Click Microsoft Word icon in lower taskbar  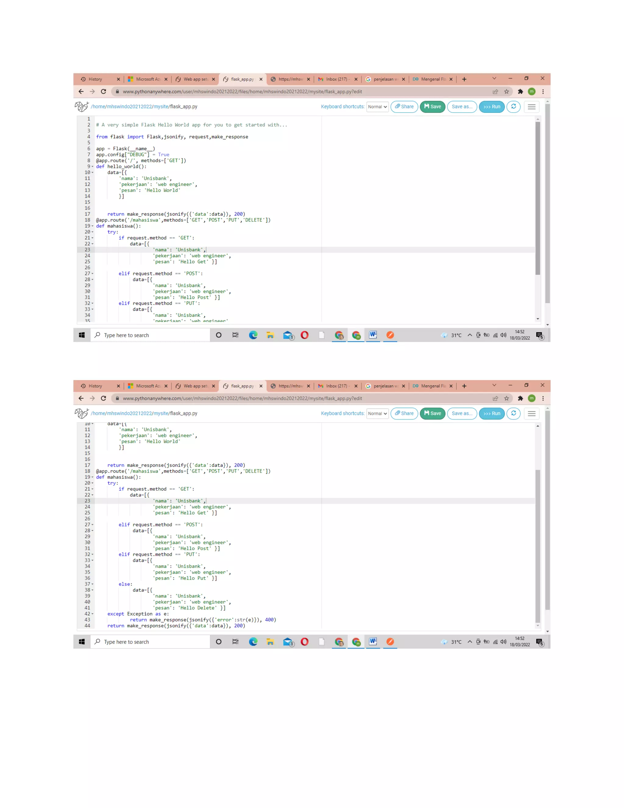click(373, 642)
